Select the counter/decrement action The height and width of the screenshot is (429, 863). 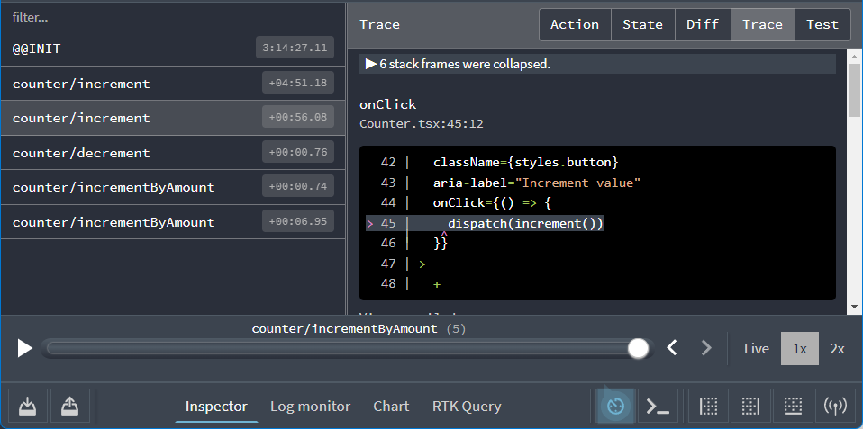(x=81, y=153)
